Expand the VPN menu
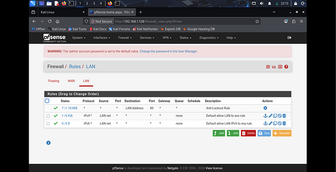The height and width of the screenshot is (172, 336). [x=167, y=38]
